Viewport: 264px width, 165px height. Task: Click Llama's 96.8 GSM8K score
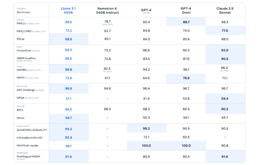[x=68, y=69]
